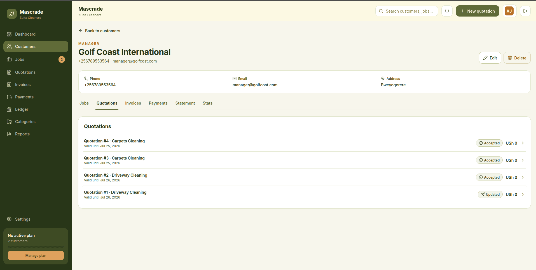Switch to the Statement tab
Screen dimensions: 536x270
[x=185, y=103]
